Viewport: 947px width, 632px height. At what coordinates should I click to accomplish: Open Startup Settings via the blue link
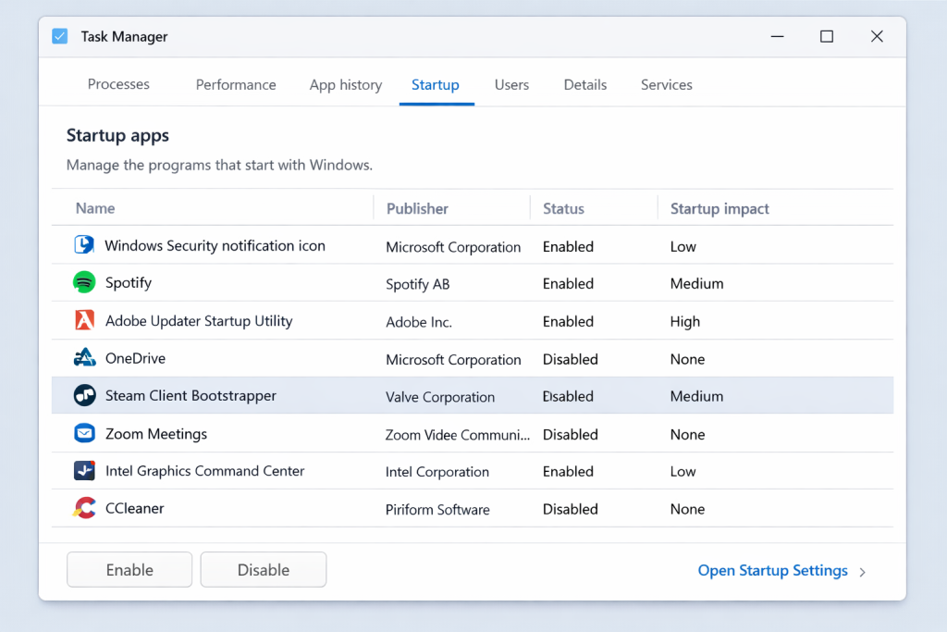(772, 570)
